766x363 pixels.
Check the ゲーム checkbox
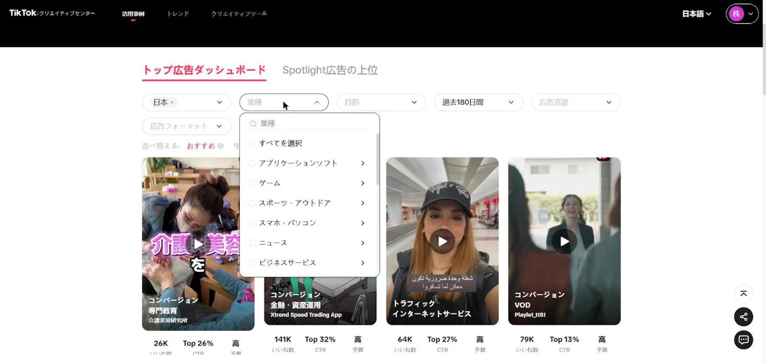[252, 183]
